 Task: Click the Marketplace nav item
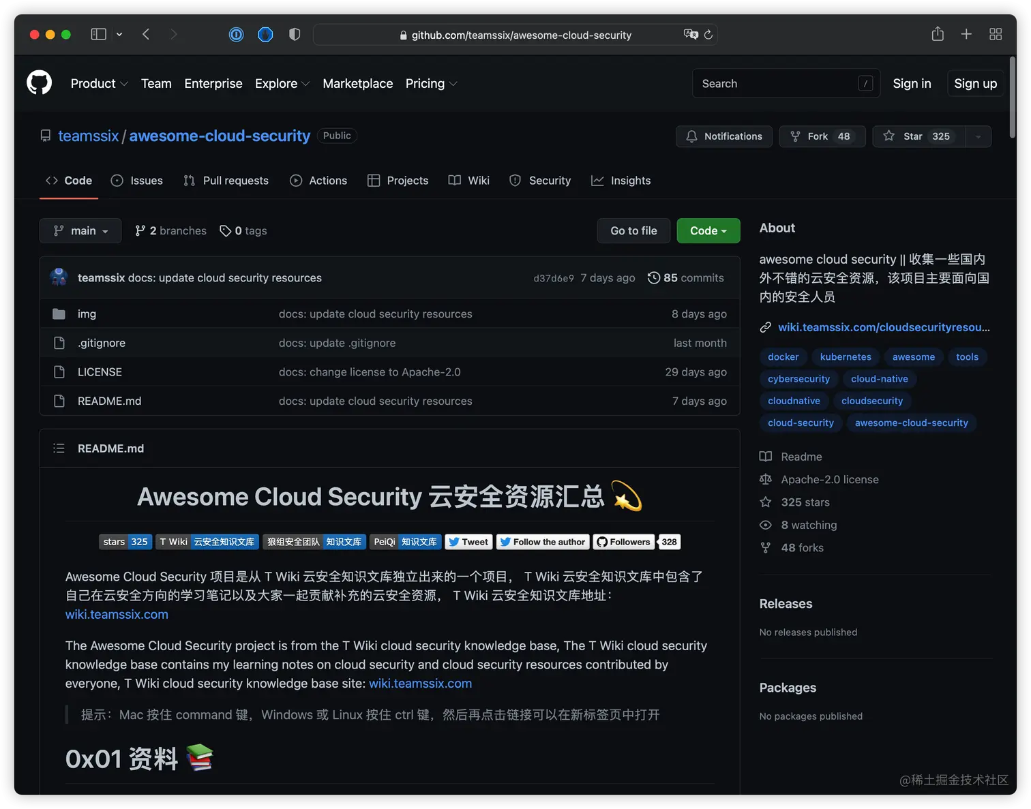[x=358, y=84]
